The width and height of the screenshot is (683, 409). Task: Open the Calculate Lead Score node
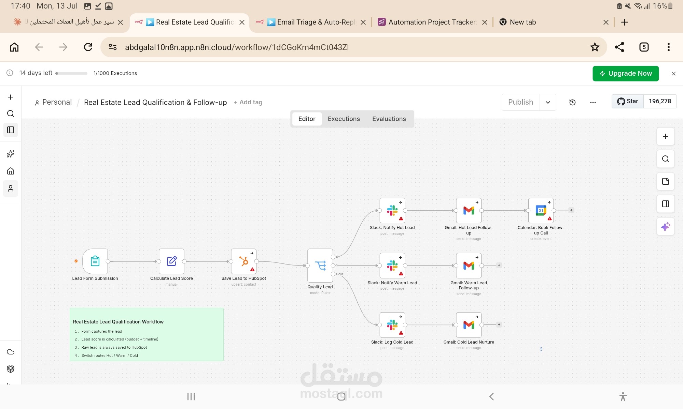[x=171, y=261]
